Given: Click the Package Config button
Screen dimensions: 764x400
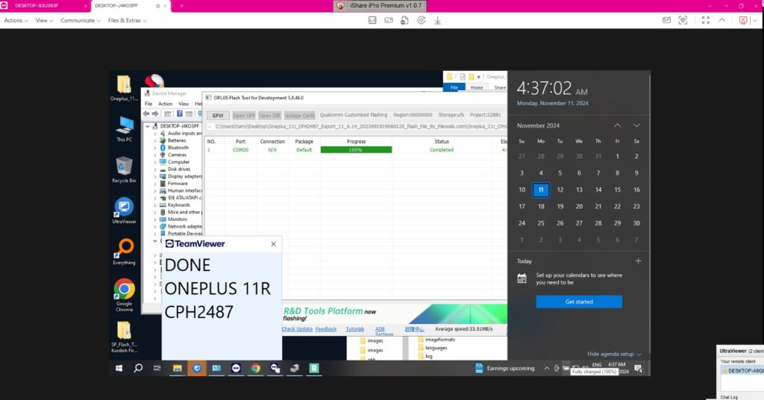Looking at the screenshot, I should click(299, 116).
